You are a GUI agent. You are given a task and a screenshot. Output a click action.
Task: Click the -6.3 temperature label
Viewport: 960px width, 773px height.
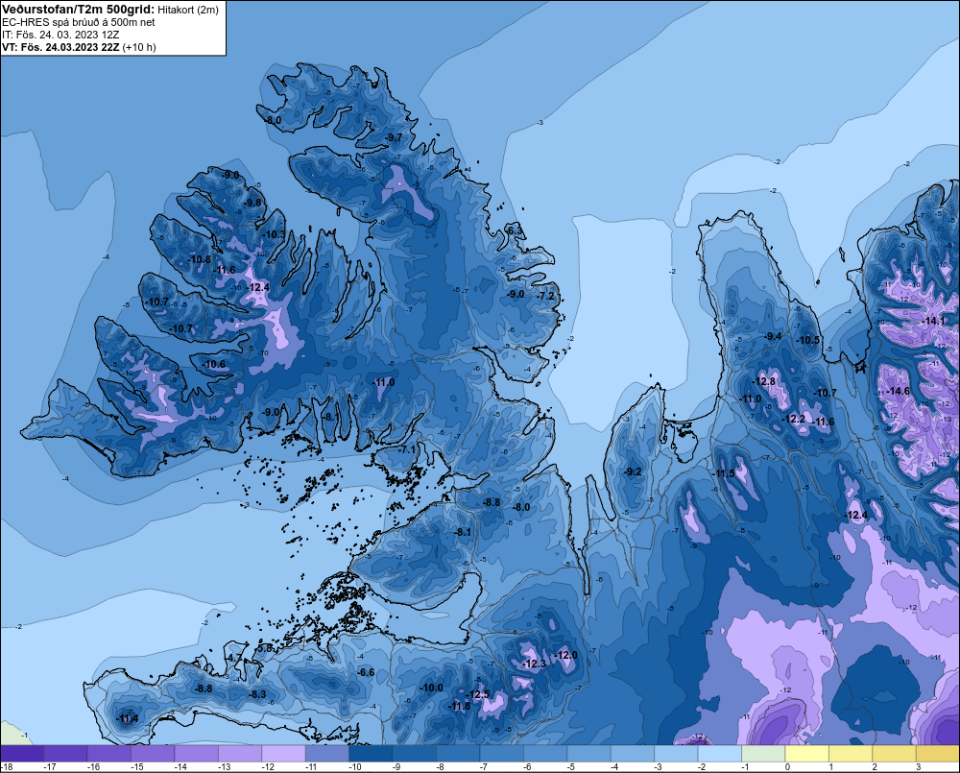(515, 230)
